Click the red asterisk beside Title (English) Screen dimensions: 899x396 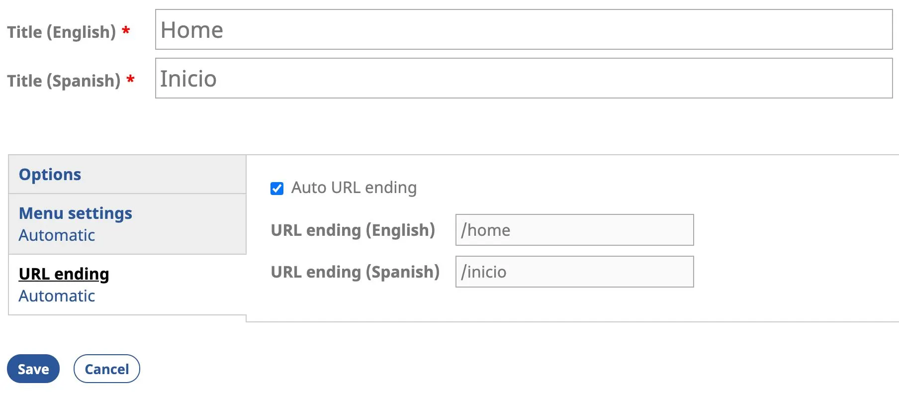[126, 31]
